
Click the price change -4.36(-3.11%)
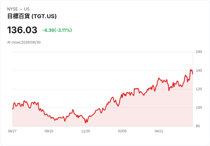[x=57, y=30]
